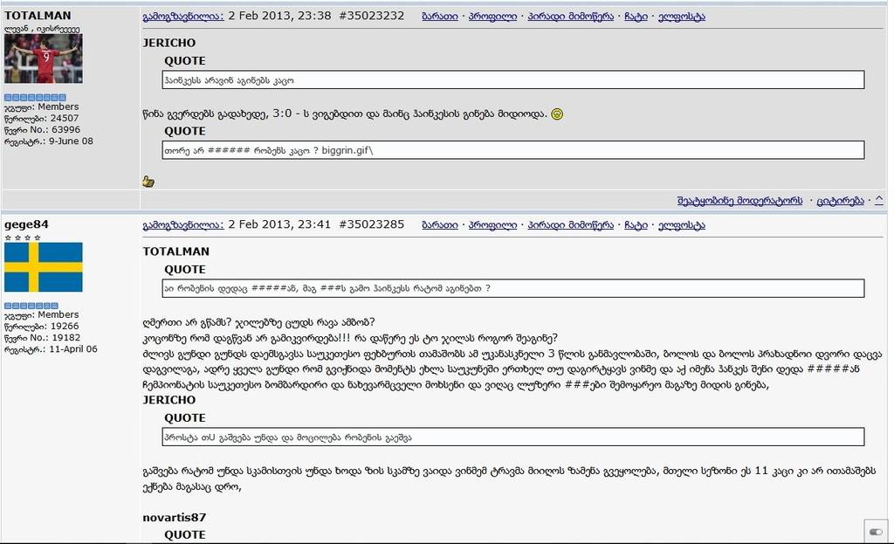Image resolution: width=894 pixels, height=544 pixels.
Task: Click the up-arrow icon next to ციტირება
Action: (x=879, y=200)
